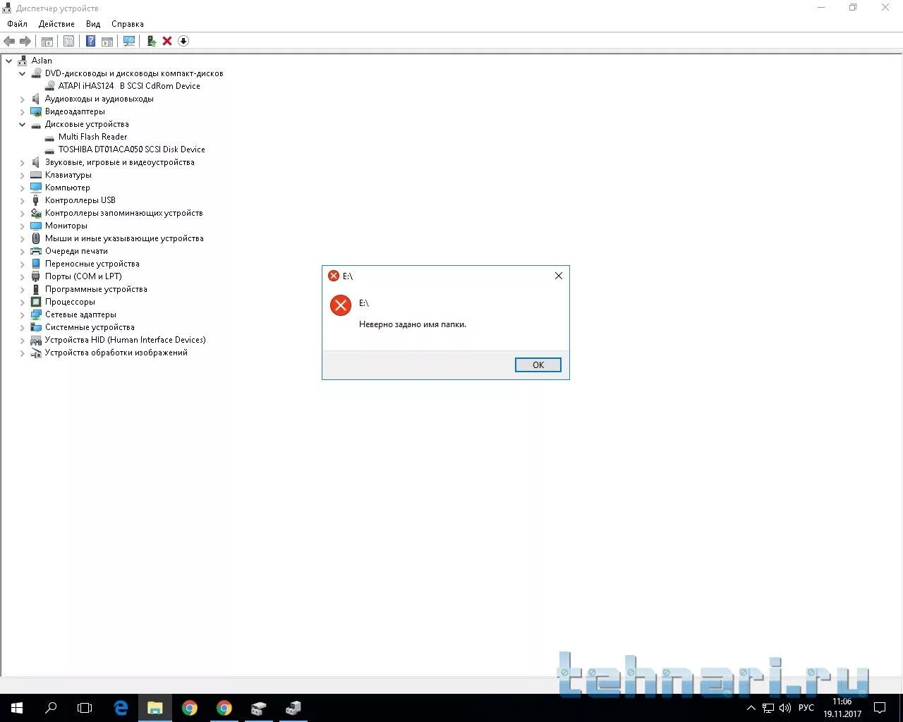Viewport: 903px width, 722px height.
Task: Click the Мыши и иные указывающие устройства icon
Action: pyautogui.click(x=36, y=238)
